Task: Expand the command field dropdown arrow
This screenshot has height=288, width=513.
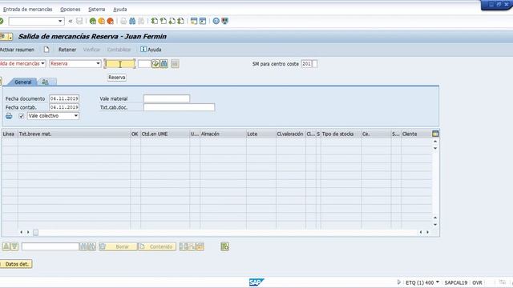Action: pyautogui.click(x=60, y=22)
